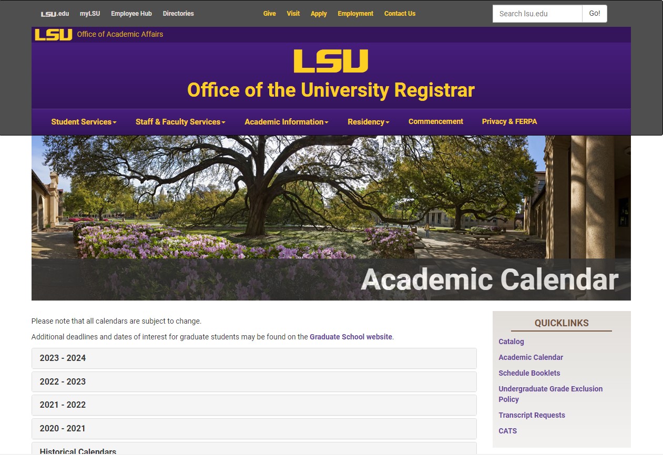
Task: Expand the 2020 - 2021 calendar section
Action: point(254,429)
